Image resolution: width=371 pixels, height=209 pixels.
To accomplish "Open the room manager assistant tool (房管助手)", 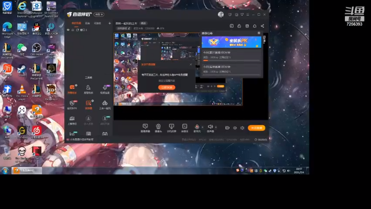I will point(88,89).
